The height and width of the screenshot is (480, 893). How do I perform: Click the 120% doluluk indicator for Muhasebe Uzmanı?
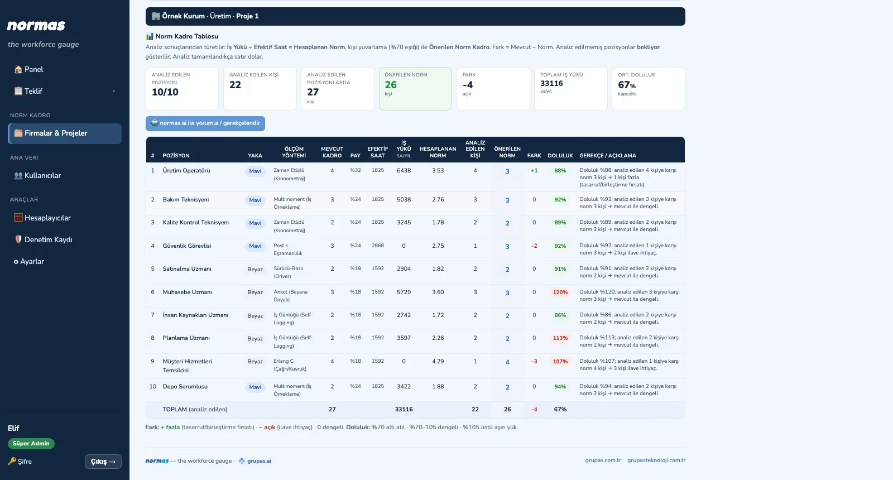[x=560, y=292]
